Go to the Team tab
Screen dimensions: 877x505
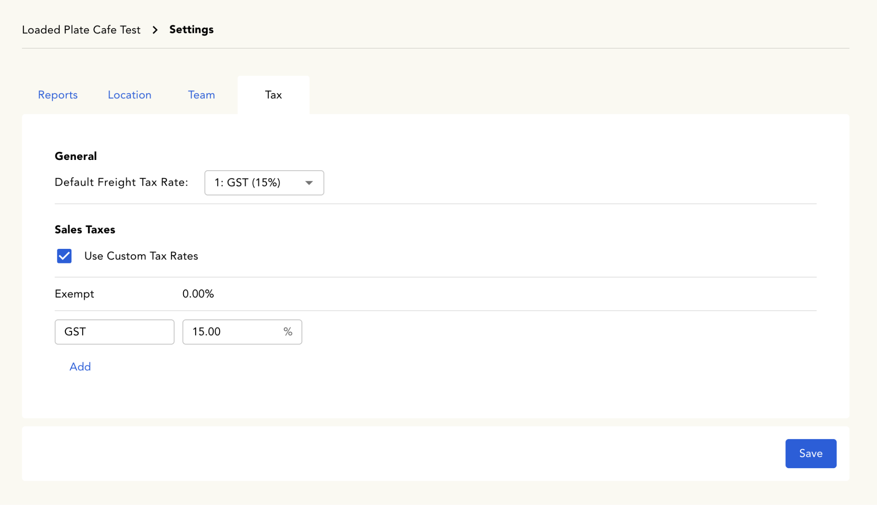click(201, 95)
